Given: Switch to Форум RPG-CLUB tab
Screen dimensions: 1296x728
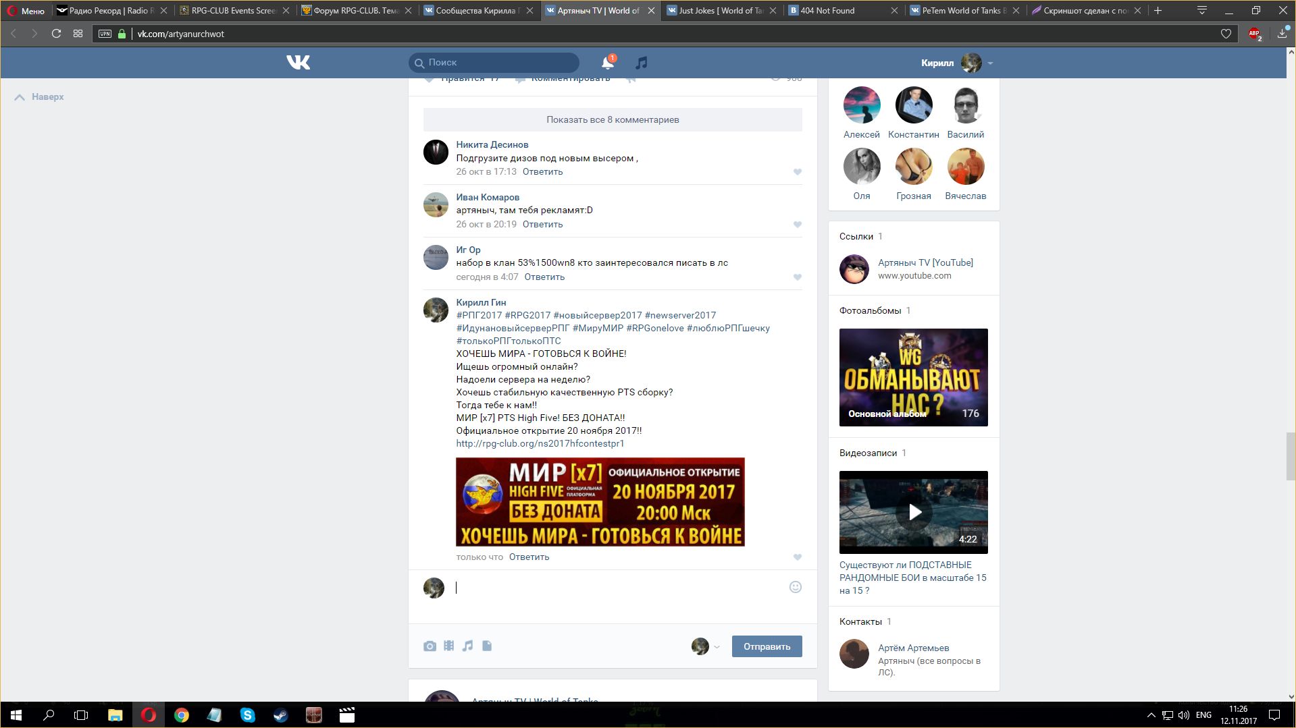Looking at the screenshot, I should [x=357, y=11].
